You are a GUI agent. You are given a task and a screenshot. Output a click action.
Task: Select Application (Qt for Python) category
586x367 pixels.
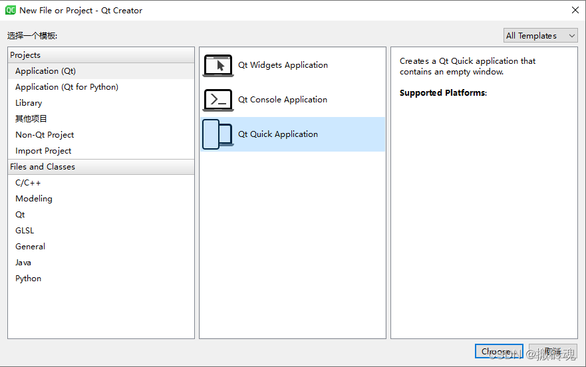101,87
